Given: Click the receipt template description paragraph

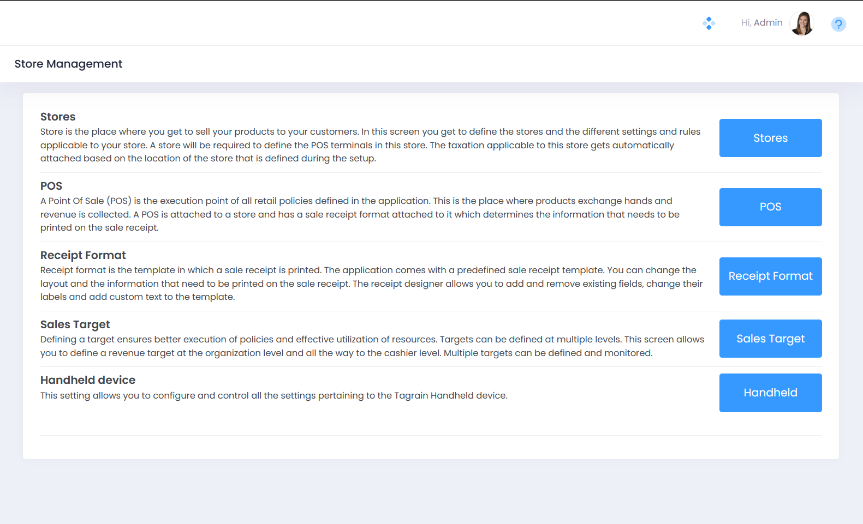Looking at the screenshot, I should [x=371, y=284].
